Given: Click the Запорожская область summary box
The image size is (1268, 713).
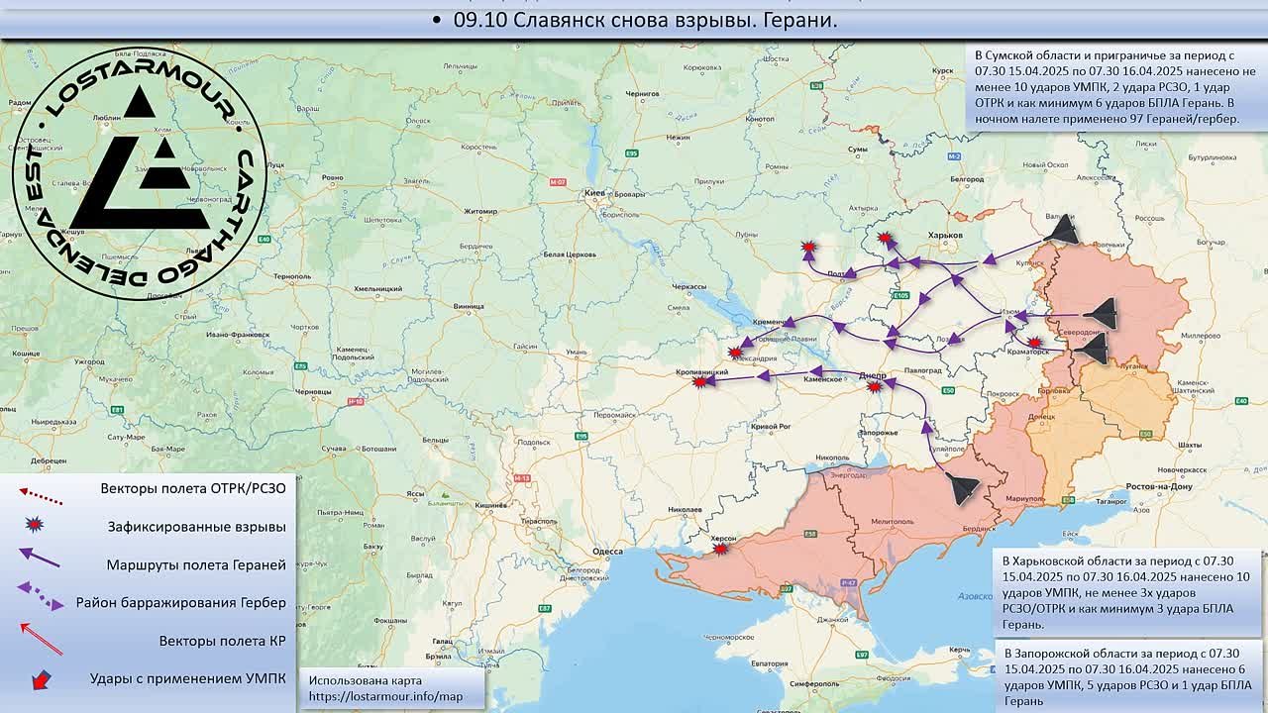Looking at the screenshot, I should coord(1128,676).
